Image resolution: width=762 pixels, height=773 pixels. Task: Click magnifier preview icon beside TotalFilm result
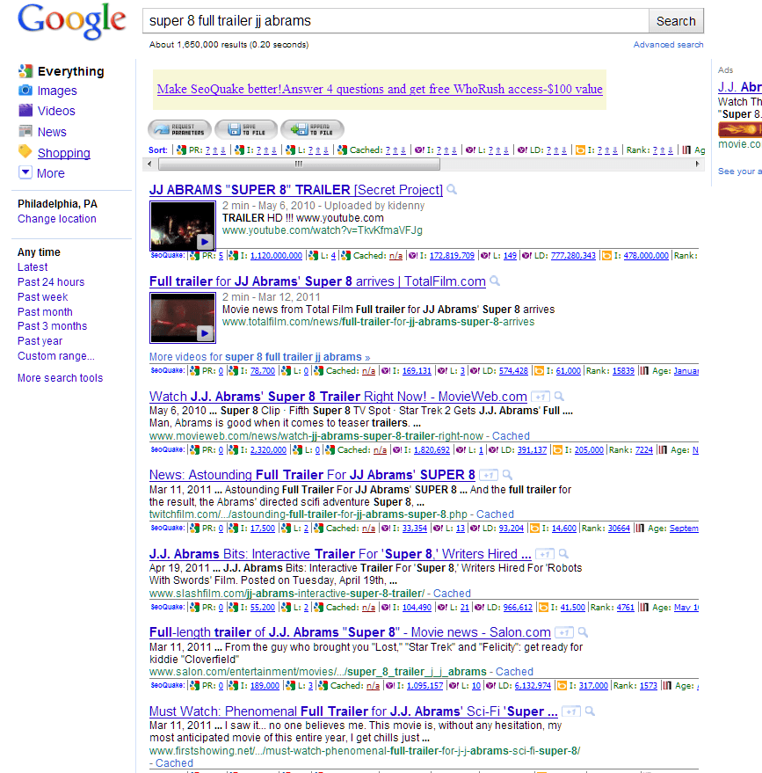pos(495,281)
